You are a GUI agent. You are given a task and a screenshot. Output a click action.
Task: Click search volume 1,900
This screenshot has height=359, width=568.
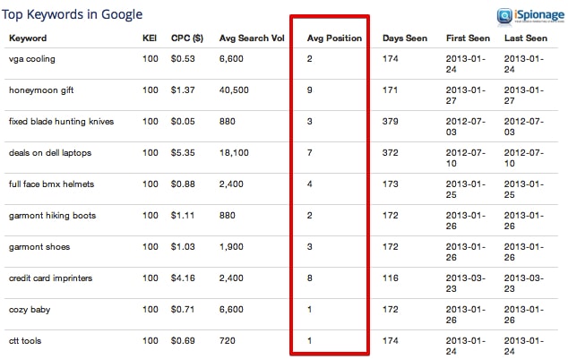pos(231,247)
